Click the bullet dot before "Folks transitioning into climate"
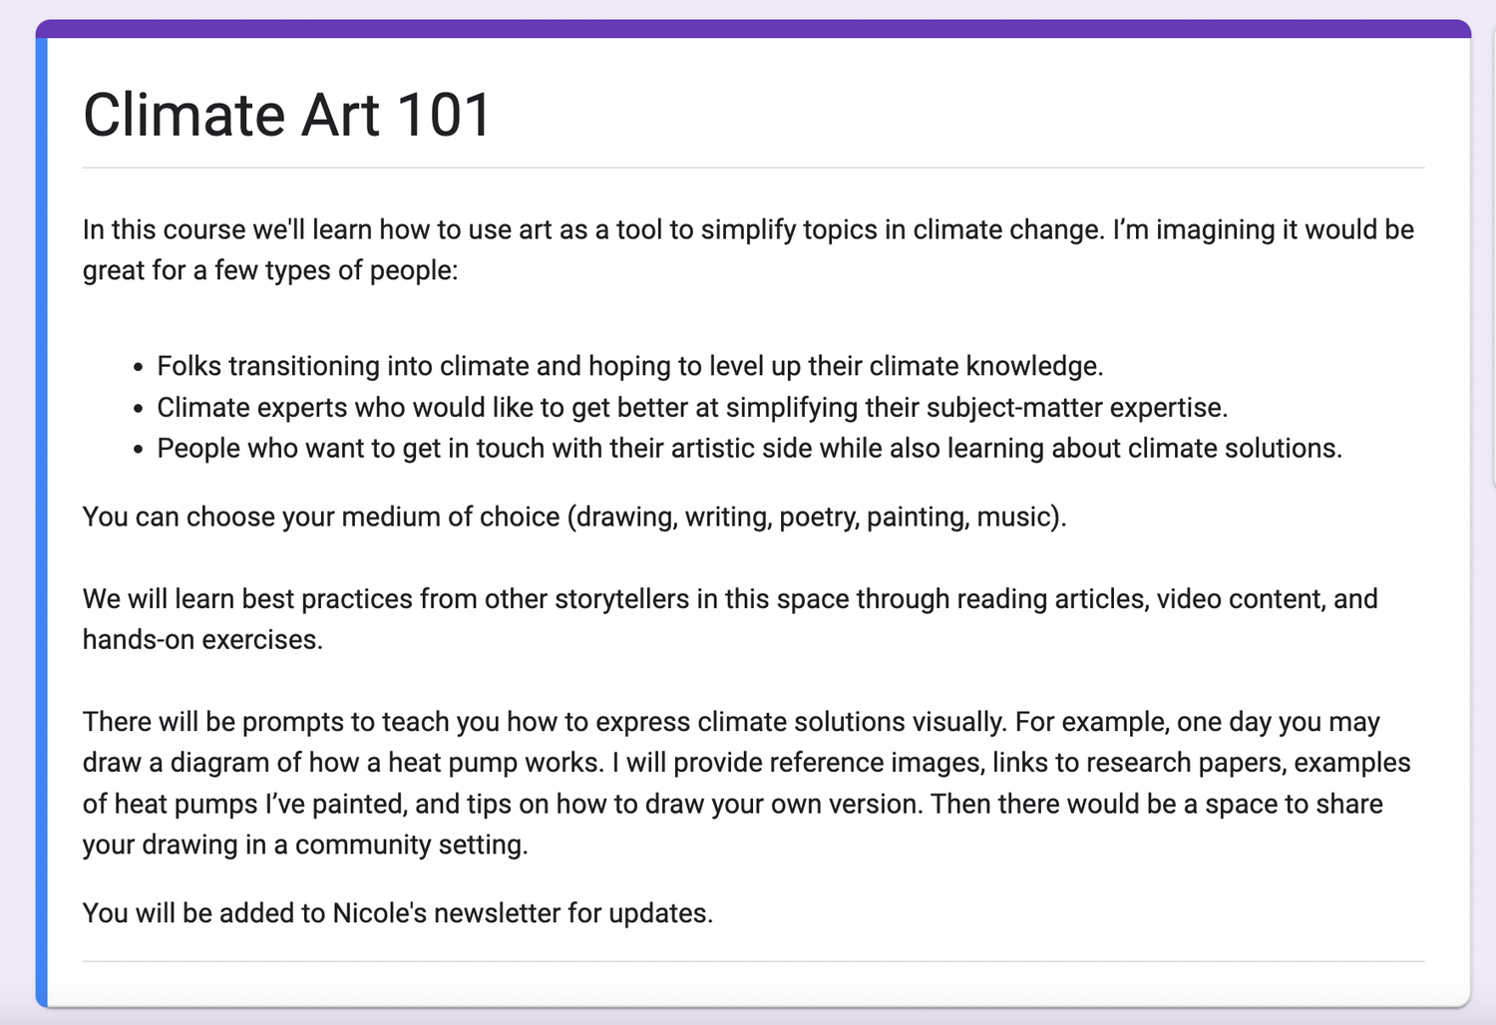Image resolution: width=1496 pixels, height=1025 pixels. click(139, 368)
